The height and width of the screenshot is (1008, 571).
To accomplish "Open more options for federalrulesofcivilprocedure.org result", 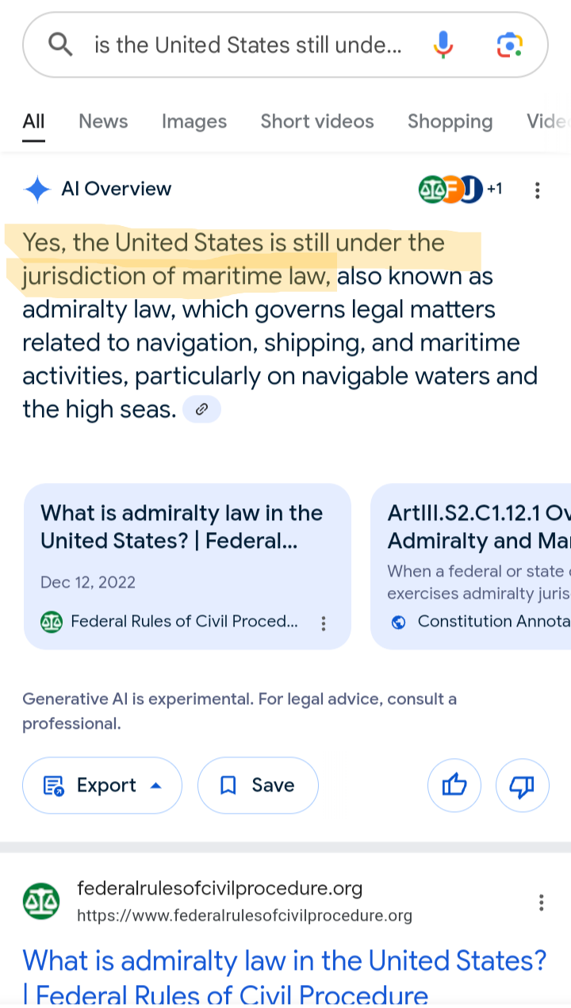I will tap(541, 903).
